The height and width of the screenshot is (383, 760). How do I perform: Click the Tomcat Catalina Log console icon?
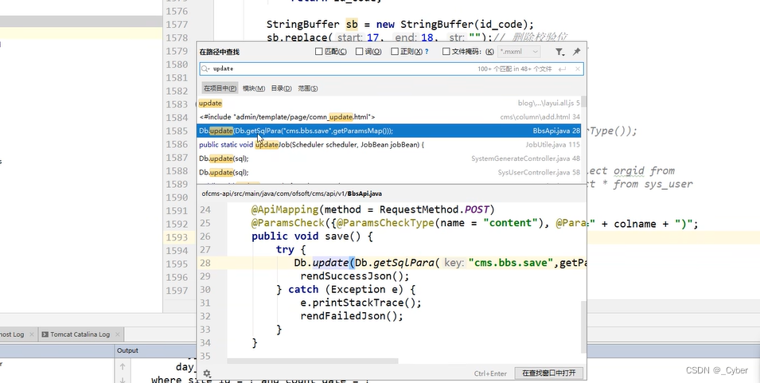tap(45, 334)
